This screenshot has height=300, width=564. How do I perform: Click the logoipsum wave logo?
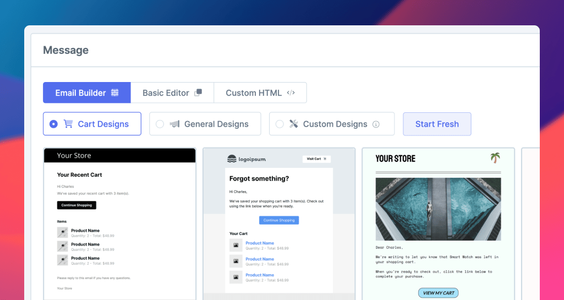click(x=232, y=159)
